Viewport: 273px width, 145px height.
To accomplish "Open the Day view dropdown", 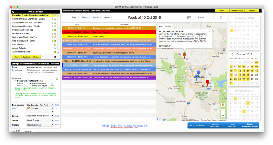I will click(x=75, y=17).
